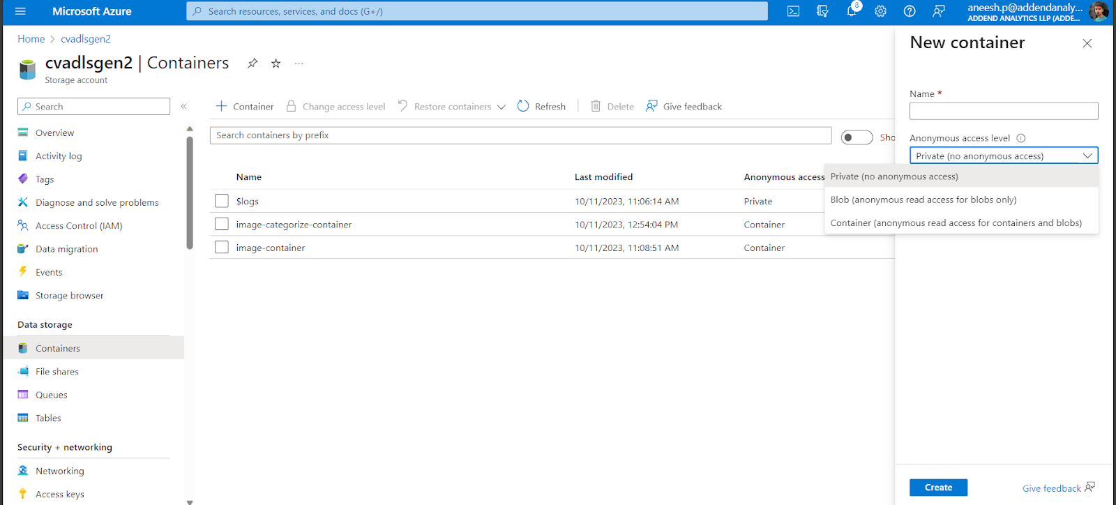Open Access Control (IAM)

point(79,226)
